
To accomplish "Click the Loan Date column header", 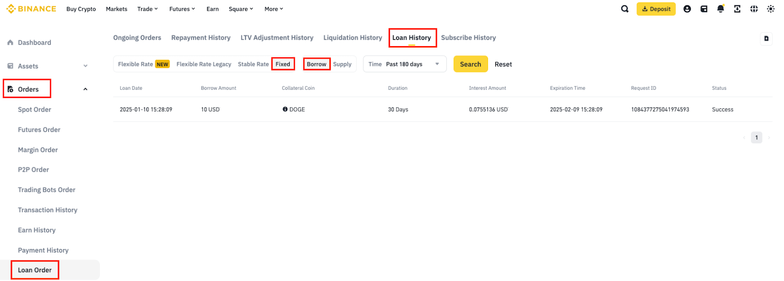I will tap(131, 88).
